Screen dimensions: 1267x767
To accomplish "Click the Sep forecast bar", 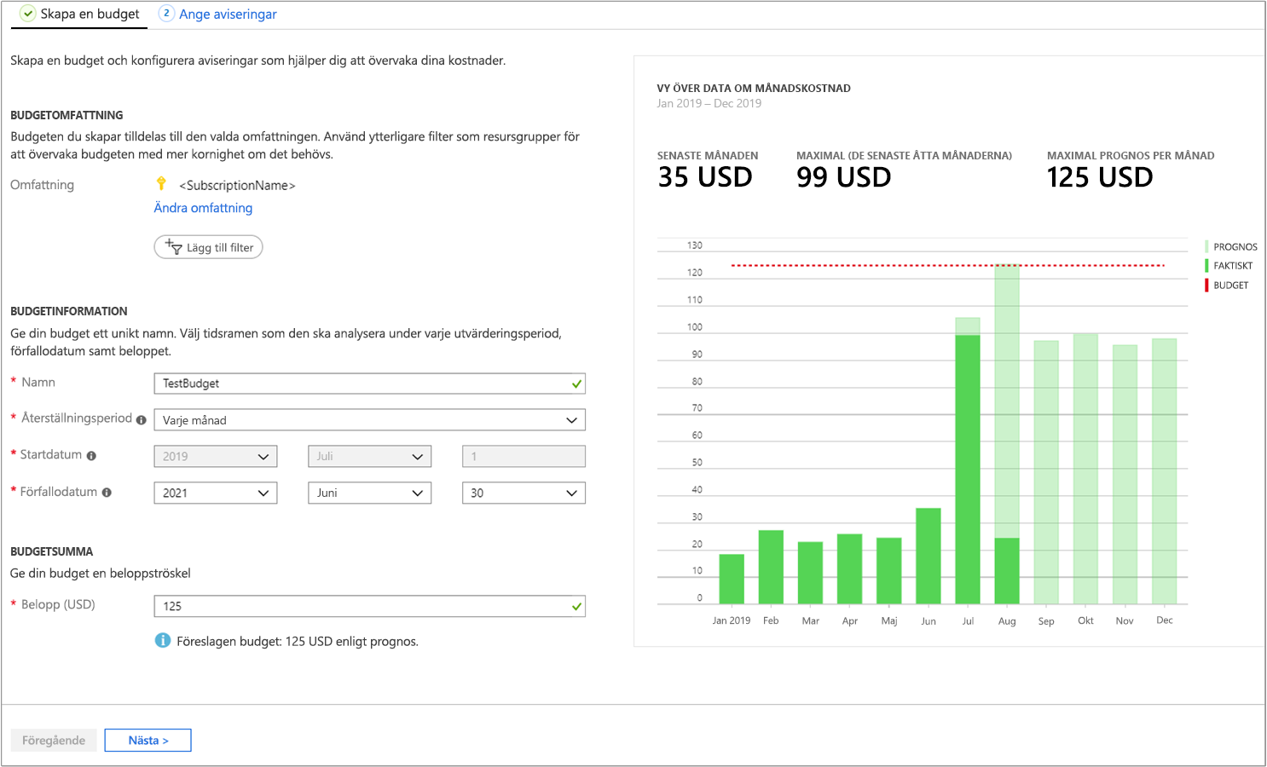I will pos(1046,472).
